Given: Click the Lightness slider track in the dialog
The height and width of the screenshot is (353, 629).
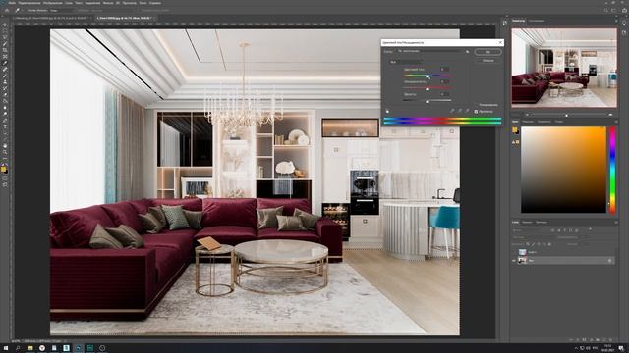Looking at the screenshot, I should click(428, 100).
